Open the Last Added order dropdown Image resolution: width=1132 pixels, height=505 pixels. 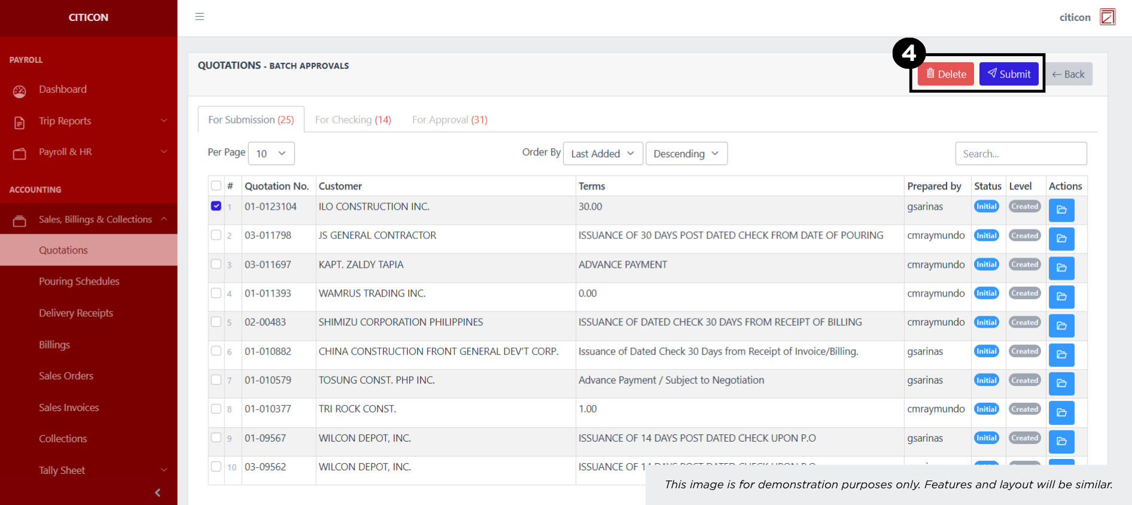(x=602, y=154)
